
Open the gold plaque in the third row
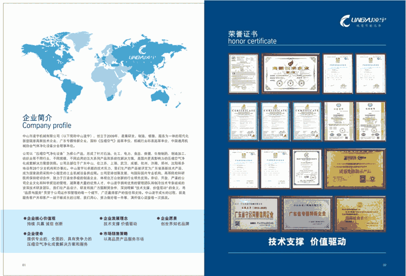(355, 169)
